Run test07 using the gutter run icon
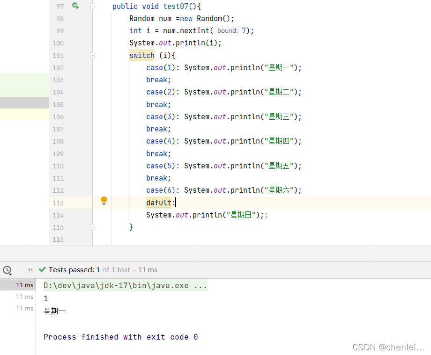The height and width of the screenshot is (355, 431). click(75, 6)
